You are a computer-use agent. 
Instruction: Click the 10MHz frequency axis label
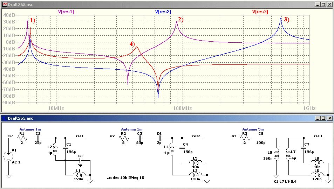56,108
